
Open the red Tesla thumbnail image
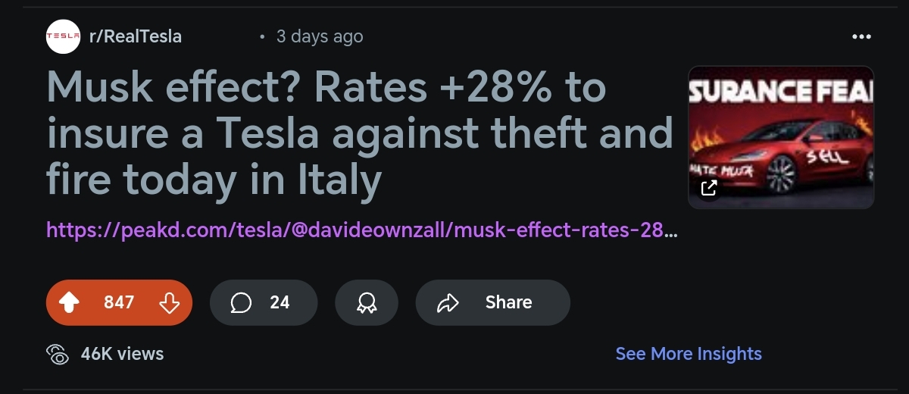(x=781, y=137)
